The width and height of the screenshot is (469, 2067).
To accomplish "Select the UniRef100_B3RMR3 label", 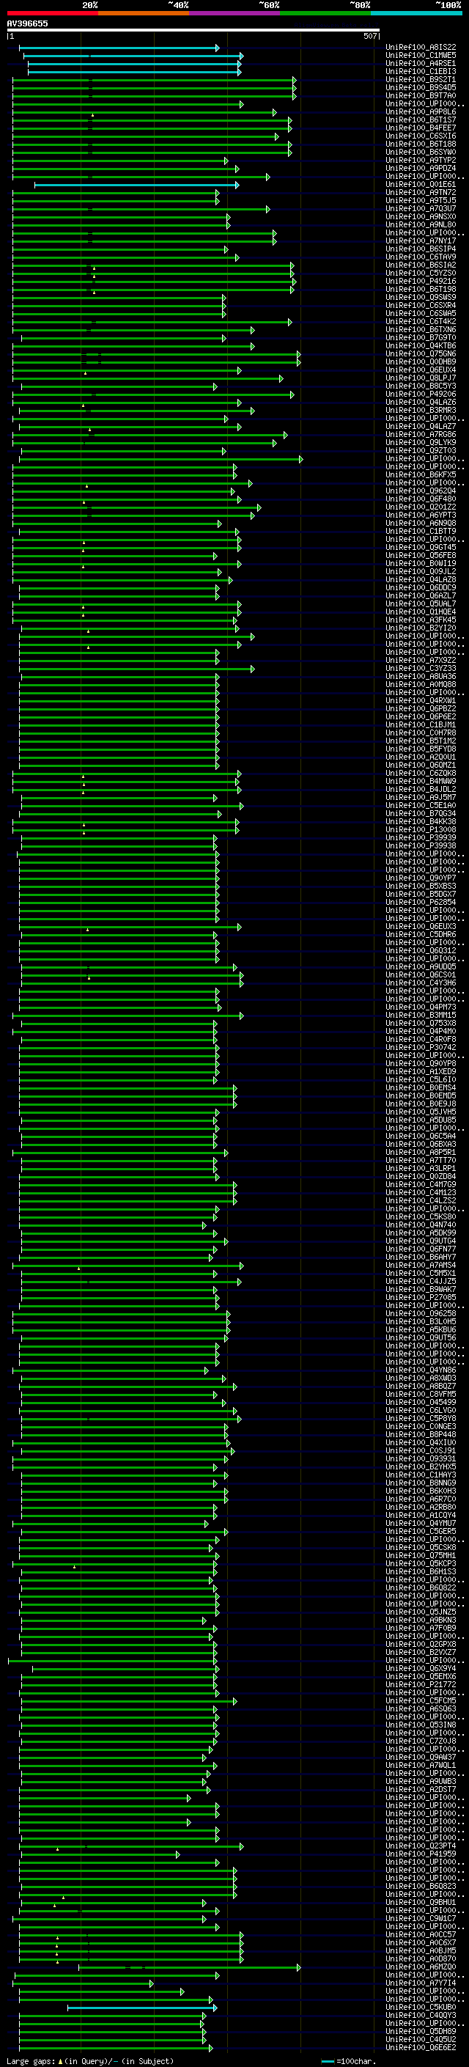I will pyautogui.click(x=421, y=411).
